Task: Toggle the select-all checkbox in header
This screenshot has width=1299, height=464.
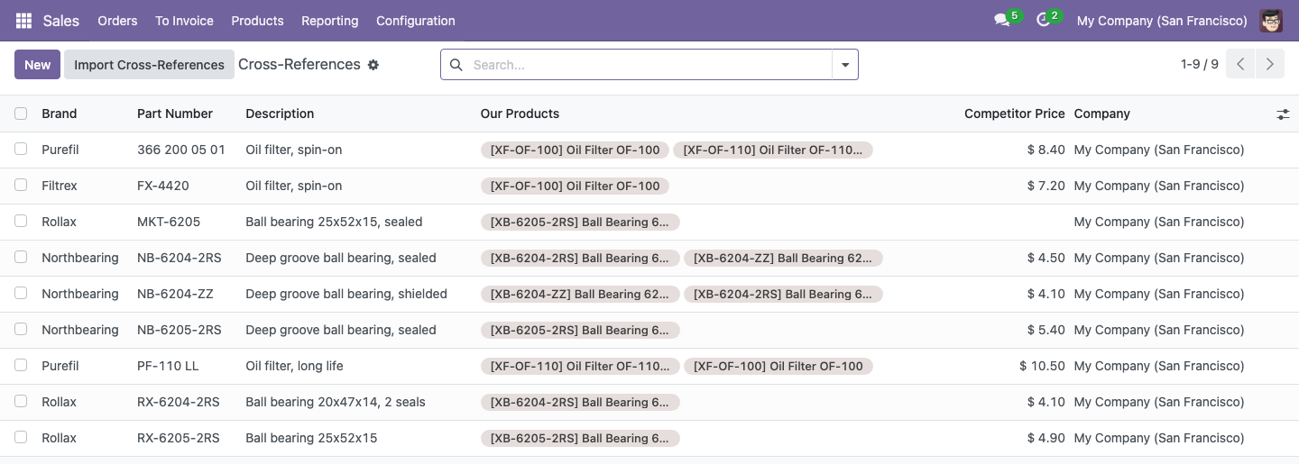Action: pyautogui.click(x=21, y=114)
